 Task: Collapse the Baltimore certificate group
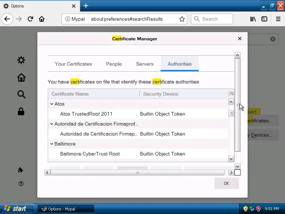52,144
